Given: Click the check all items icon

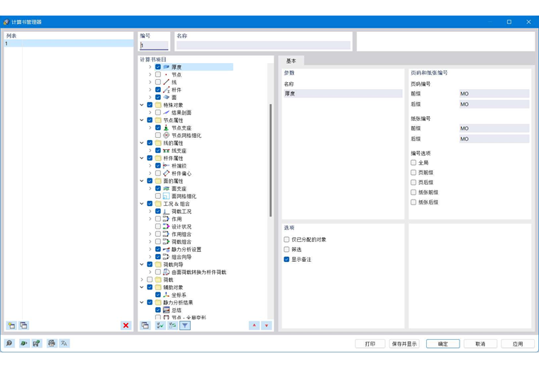Looking at the screenshot, I should [x=160, y=326].
